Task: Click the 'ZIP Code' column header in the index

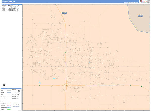Action: [4, 6]
